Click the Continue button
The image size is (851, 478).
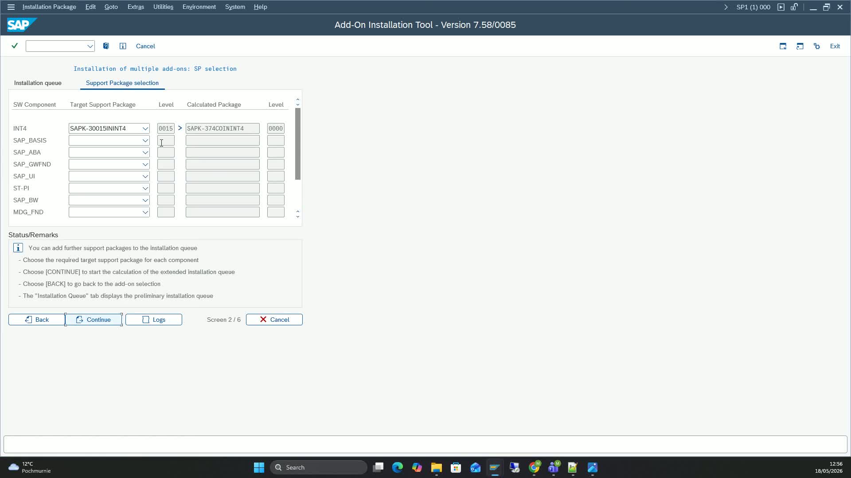[x=94, y=320]
